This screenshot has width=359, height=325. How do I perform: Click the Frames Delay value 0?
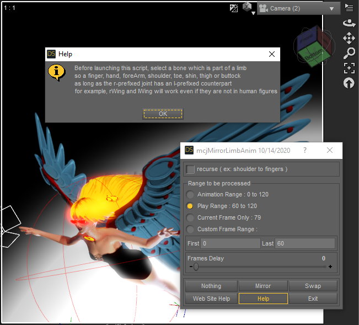coord(324,258)
